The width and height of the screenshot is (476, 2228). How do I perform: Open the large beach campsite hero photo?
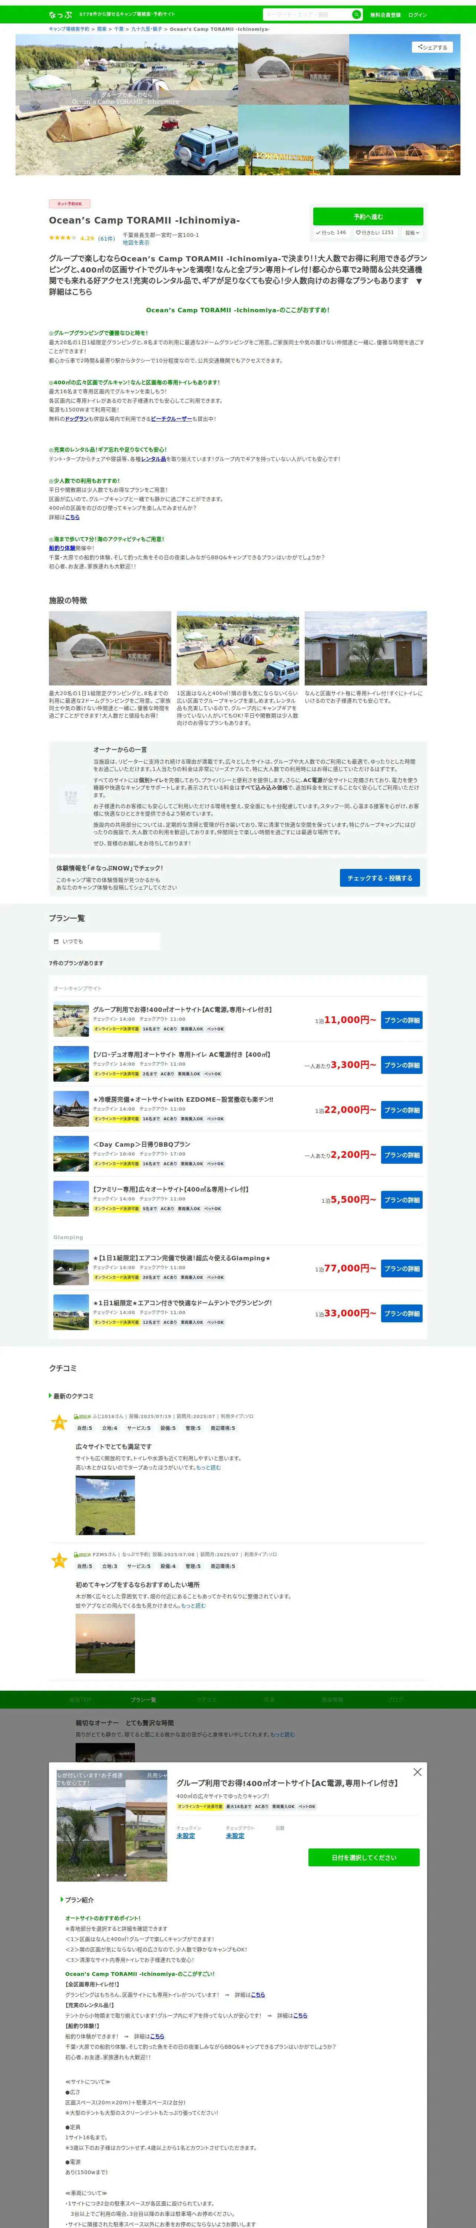(x=126, y=105)
